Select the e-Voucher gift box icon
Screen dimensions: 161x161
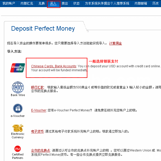[x=18, y=108]
